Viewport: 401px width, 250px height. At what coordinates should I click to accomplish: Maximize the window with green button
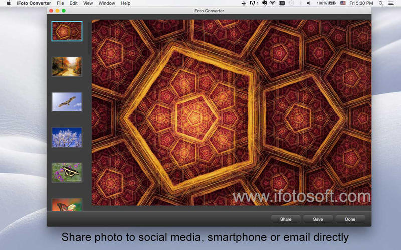[x=64, y=11]
